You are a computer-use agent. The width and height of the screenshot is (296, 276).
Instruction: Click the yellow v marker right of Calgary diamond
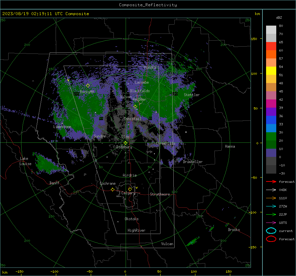coord(137,188)
